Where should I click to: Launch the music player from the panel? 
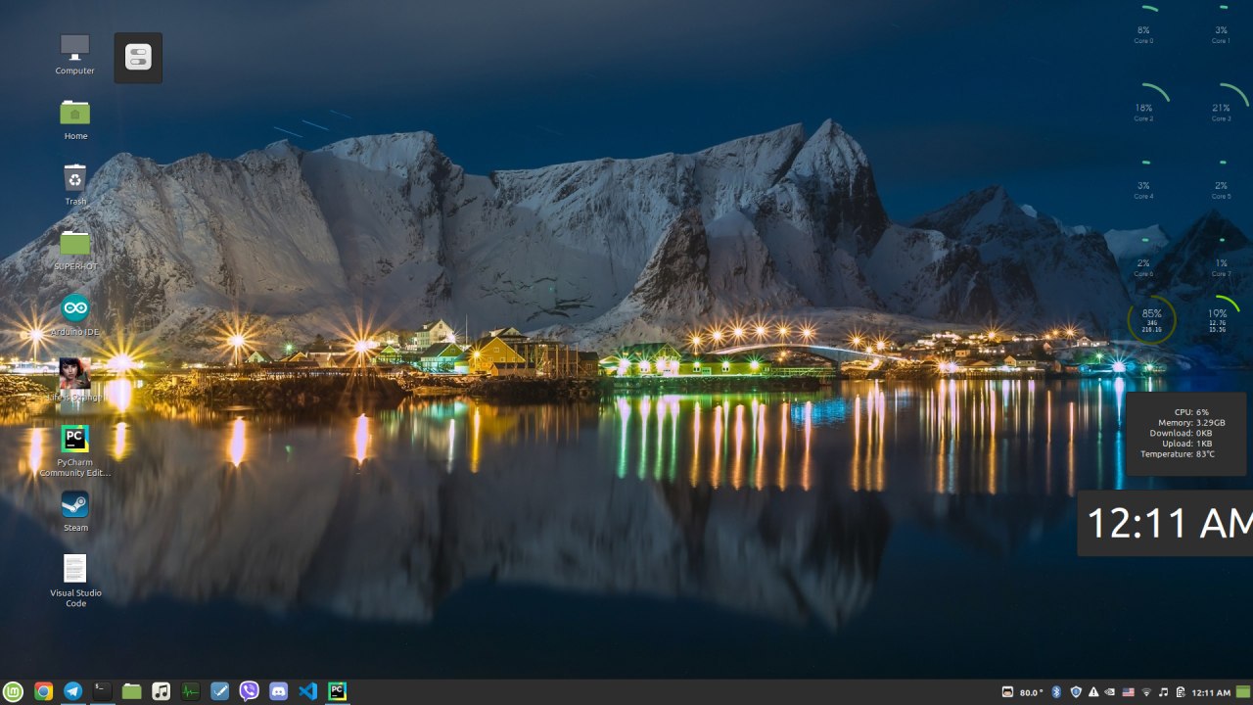(x=161, y=691)
